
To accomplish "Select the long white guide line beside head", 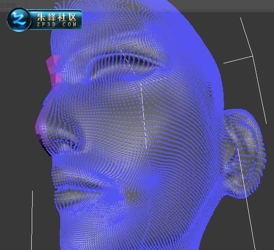I will (x=253, y=71).
